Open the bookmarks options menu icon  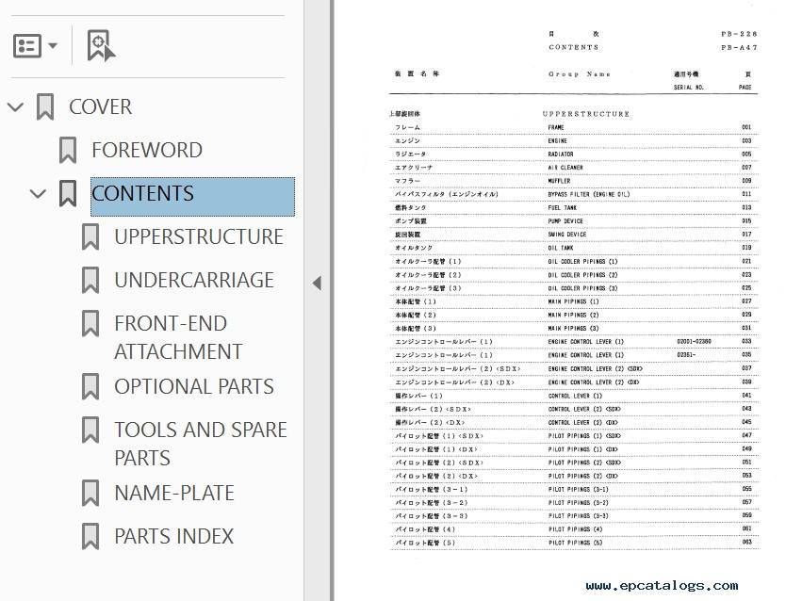pyautogui.click(x=27, y=46)
